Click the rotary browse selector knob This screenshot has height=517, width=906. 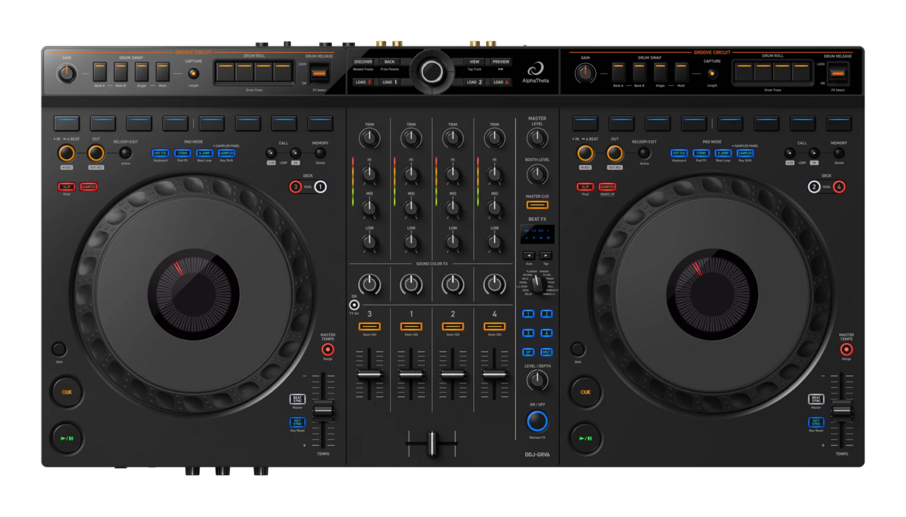pos(432,71)
